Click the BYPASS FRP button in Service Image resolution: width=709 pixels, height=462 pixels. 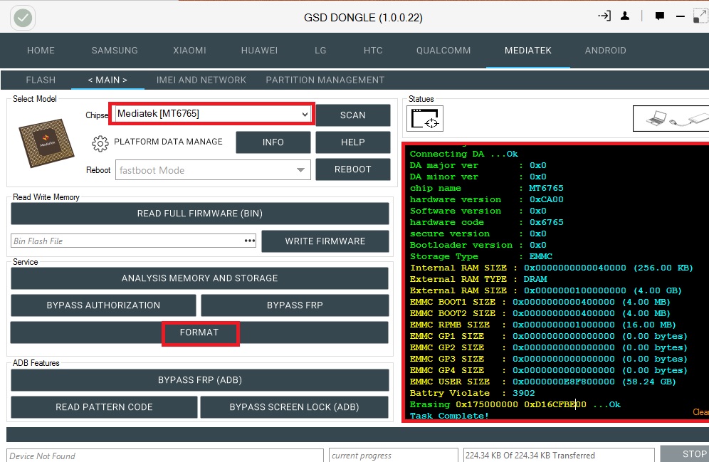[x=295, y=305]
